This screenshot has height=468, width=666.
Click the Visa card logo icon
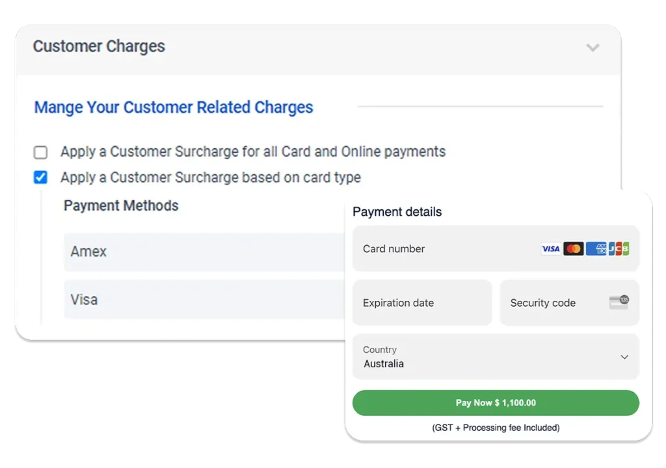[x=550, y=249]
